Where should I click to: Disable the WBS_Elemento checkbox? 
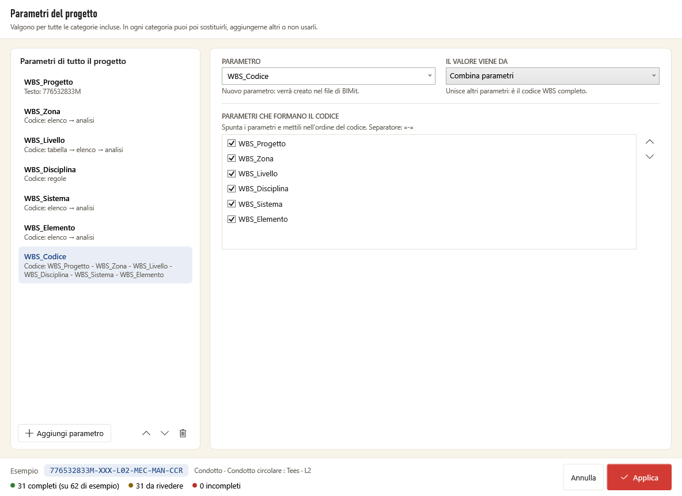[x=232, y=219]
